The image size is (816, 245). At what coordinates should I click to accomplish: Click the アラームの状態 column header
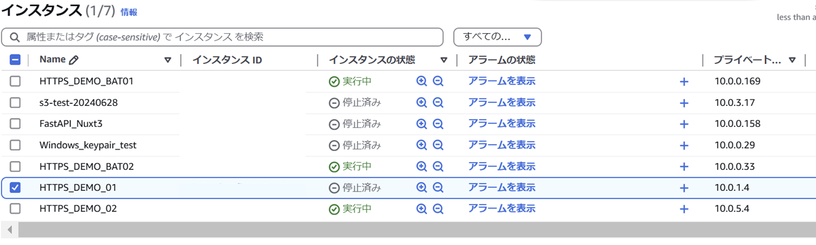502,60
